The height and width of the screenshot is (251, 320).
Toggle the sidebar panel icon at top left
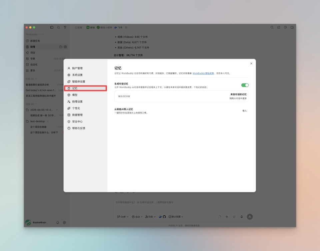[x=52, y=27]
